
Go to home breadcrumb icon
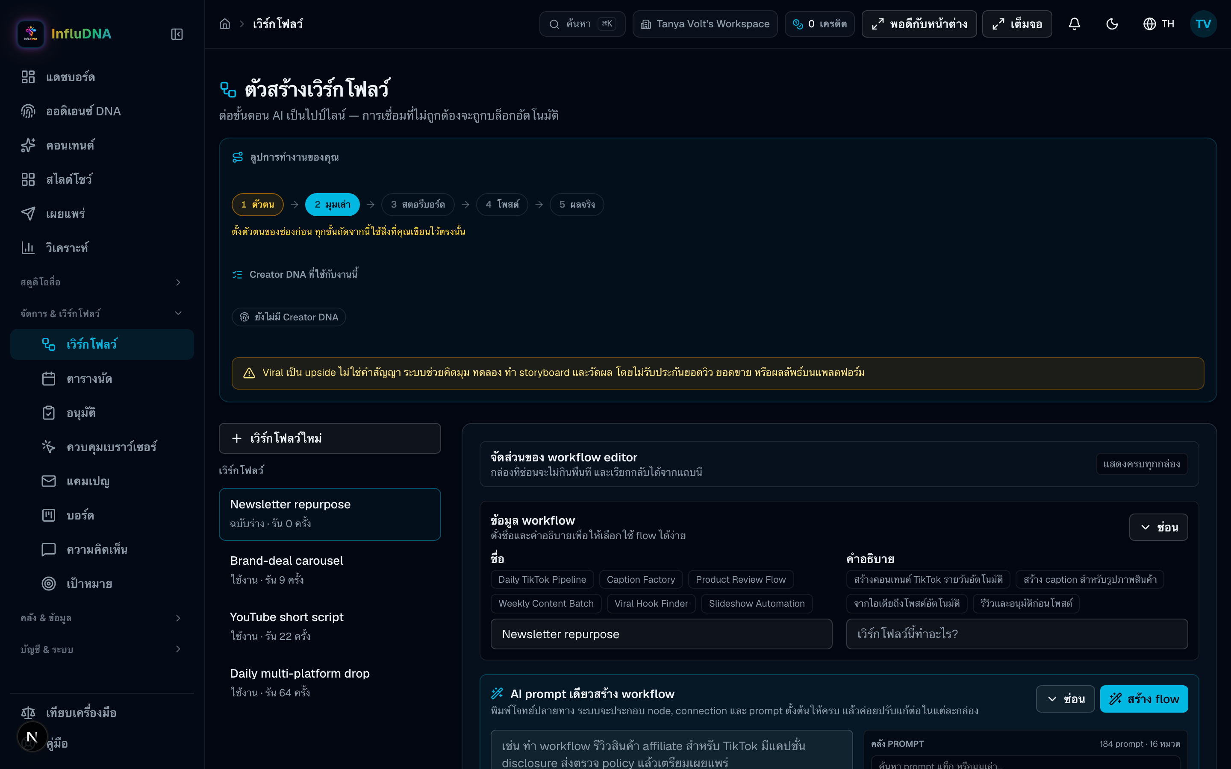[x=225, y=24]
